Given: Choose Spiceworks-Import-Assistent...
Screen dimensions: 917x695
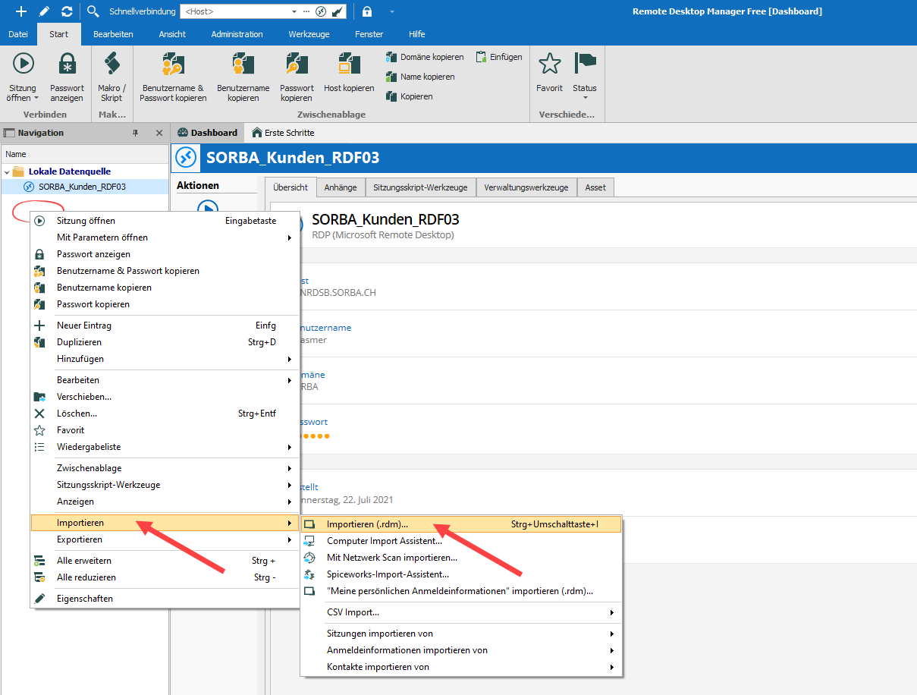Looking at the screenshot, I should tap(461, 574).
